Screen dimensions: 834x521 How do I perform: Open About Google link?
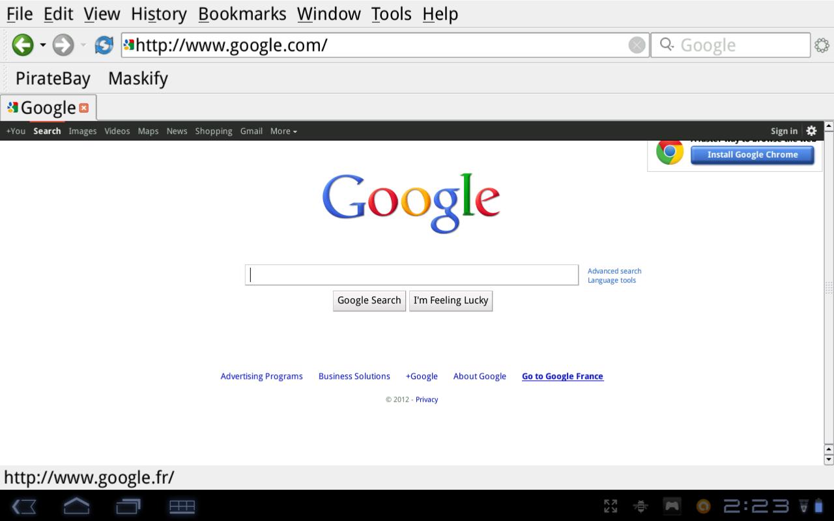[480, 376]
